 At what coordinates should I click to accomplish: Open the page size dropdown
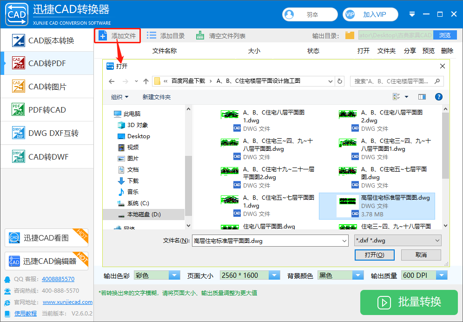click(274, 275)
